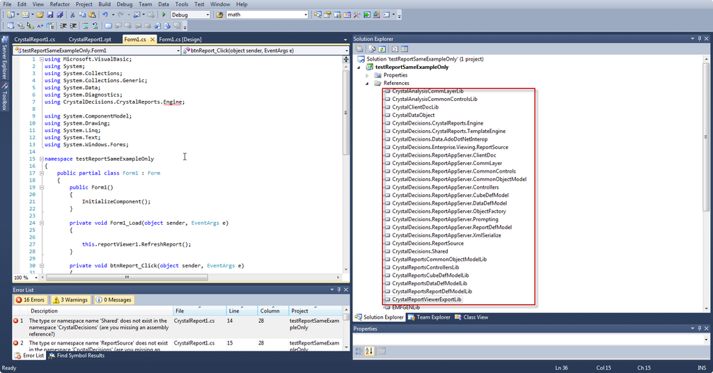Open Toolbox side tab

(5, 97)
